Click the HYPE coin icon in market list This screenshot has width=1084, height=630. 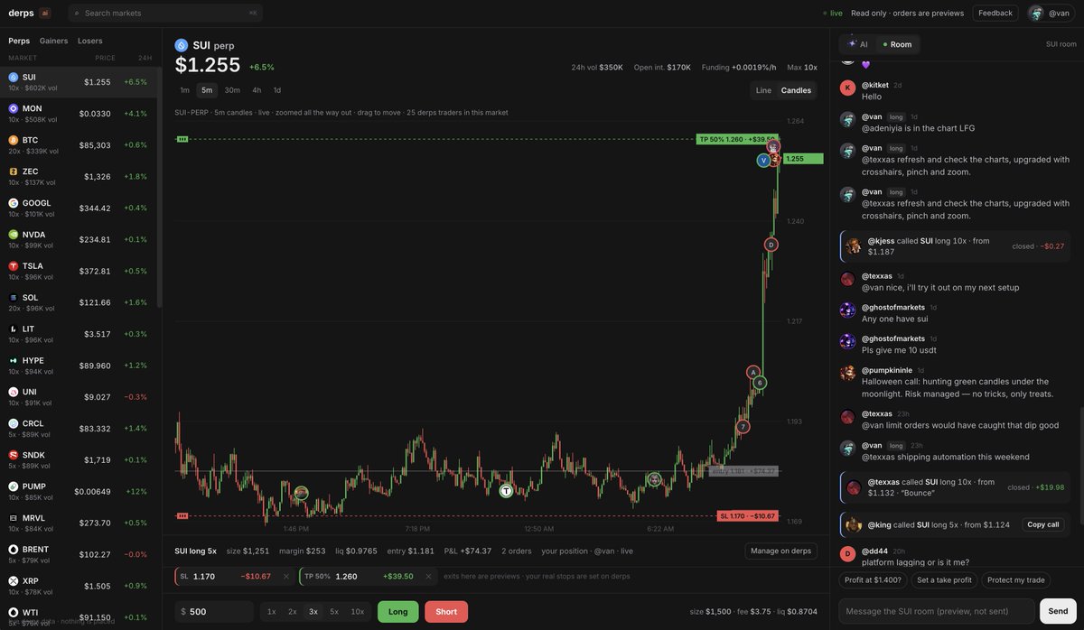tap(14, 360)
